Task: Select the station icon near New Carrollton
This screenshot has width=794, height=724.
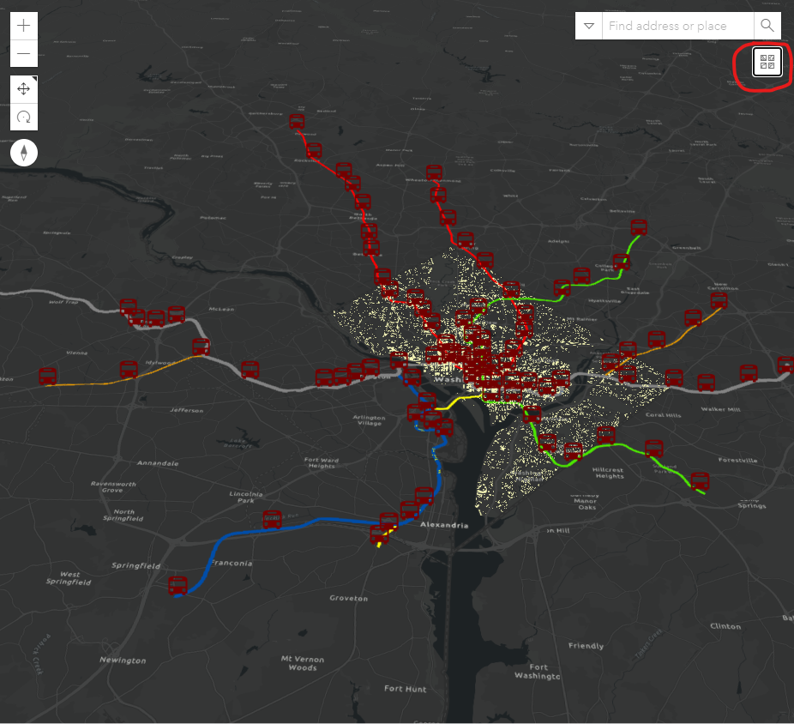Action: (719, 302)
